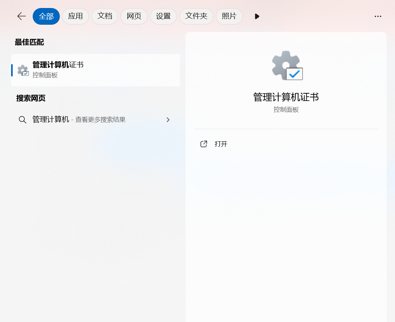Screen dimensions: 395x322
Task: Click the 管理计算机证书 title in preview pane
Action: [286, 97]
